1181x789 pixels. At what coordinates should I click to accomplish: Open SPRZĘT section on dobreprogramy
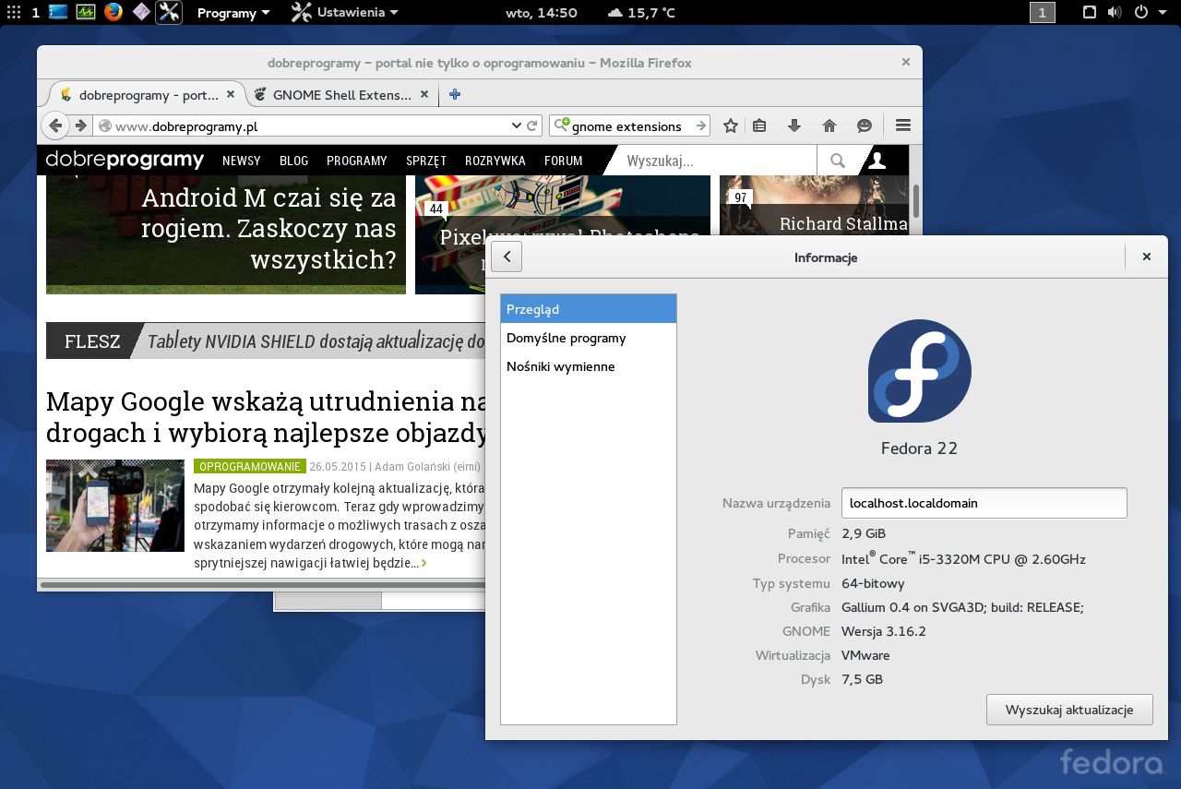(426, 161)
